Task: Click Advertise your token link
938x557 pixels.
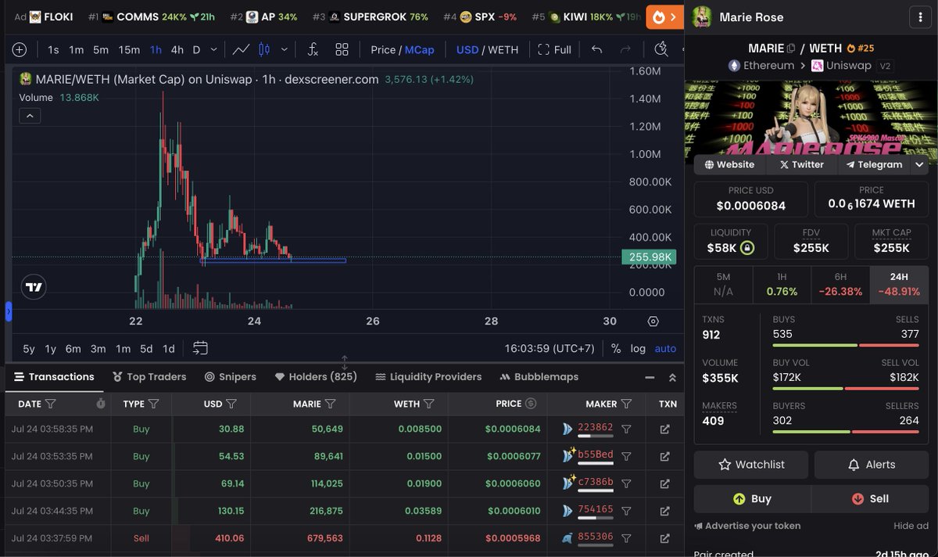Action: coord(746,526)
